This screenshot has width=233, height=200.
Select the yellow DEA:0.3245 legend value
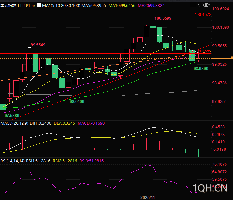pyautogui.click(x=64, y=123)
